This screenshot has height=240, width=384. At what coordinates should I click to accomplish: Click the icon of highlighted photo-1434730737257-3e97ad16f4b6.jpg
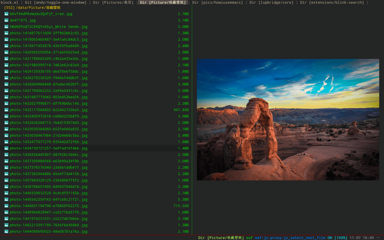(6, 148)
